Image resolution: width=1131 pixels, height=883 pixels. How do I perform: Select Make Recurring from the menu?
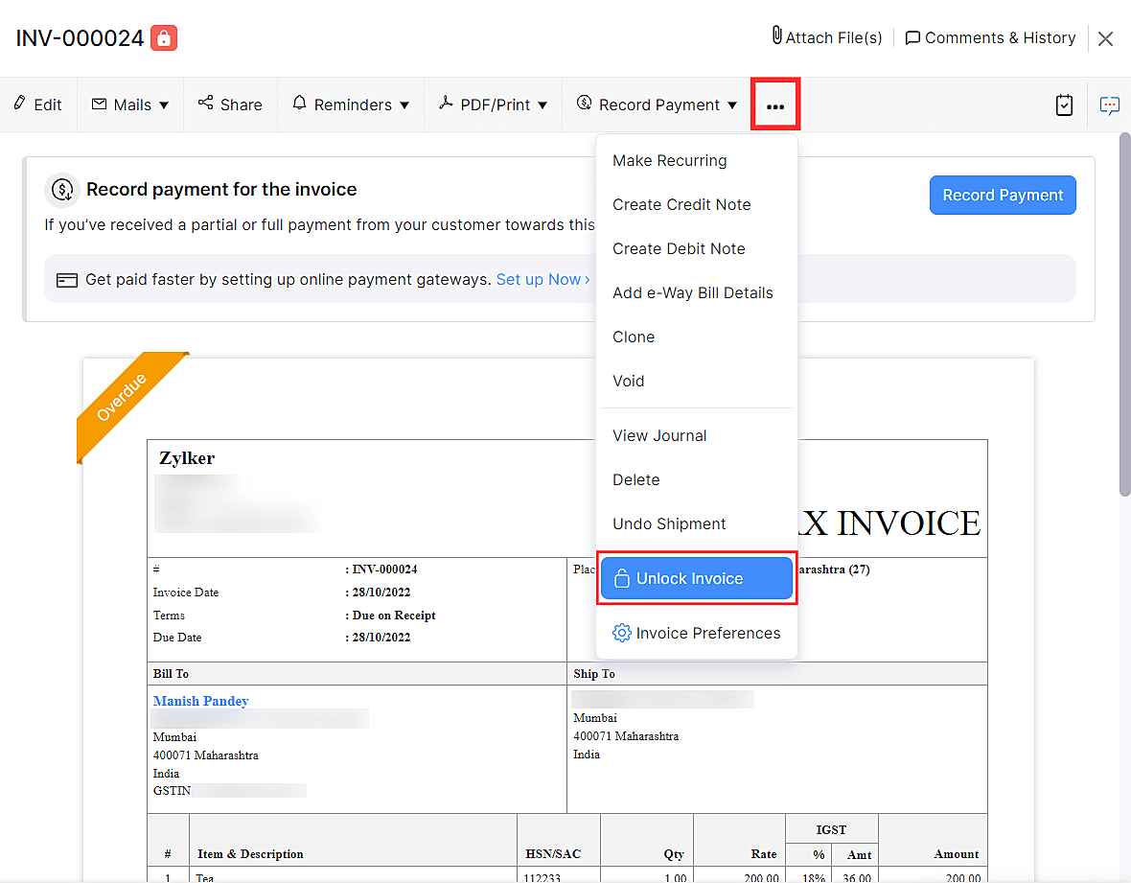tap(669, 160)
